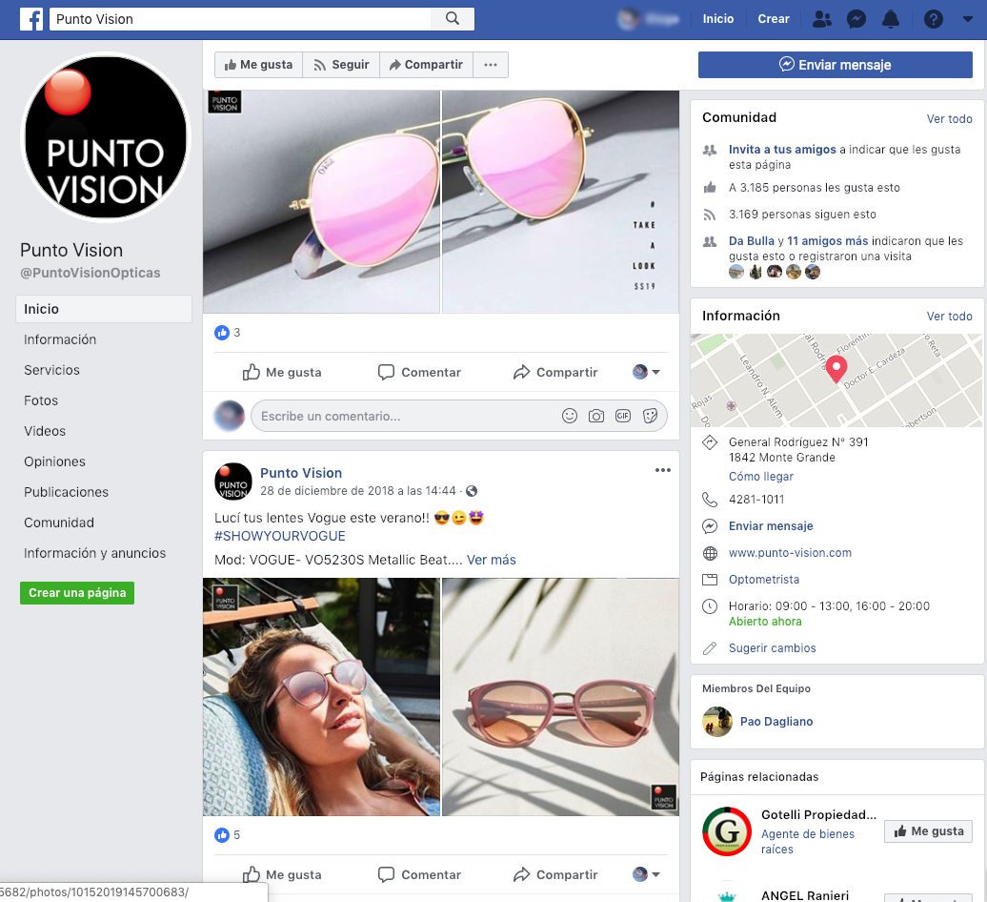Expand post text with Ver más
Screen dimensions: 987x902
[x=491, y=560]
